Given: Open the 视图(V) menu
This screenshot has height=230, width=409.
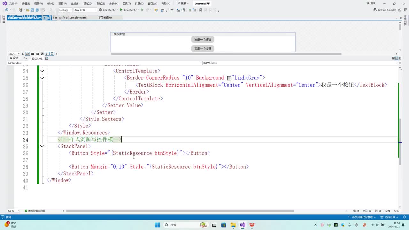Looking at the screenshot, I should pos(38,4).
